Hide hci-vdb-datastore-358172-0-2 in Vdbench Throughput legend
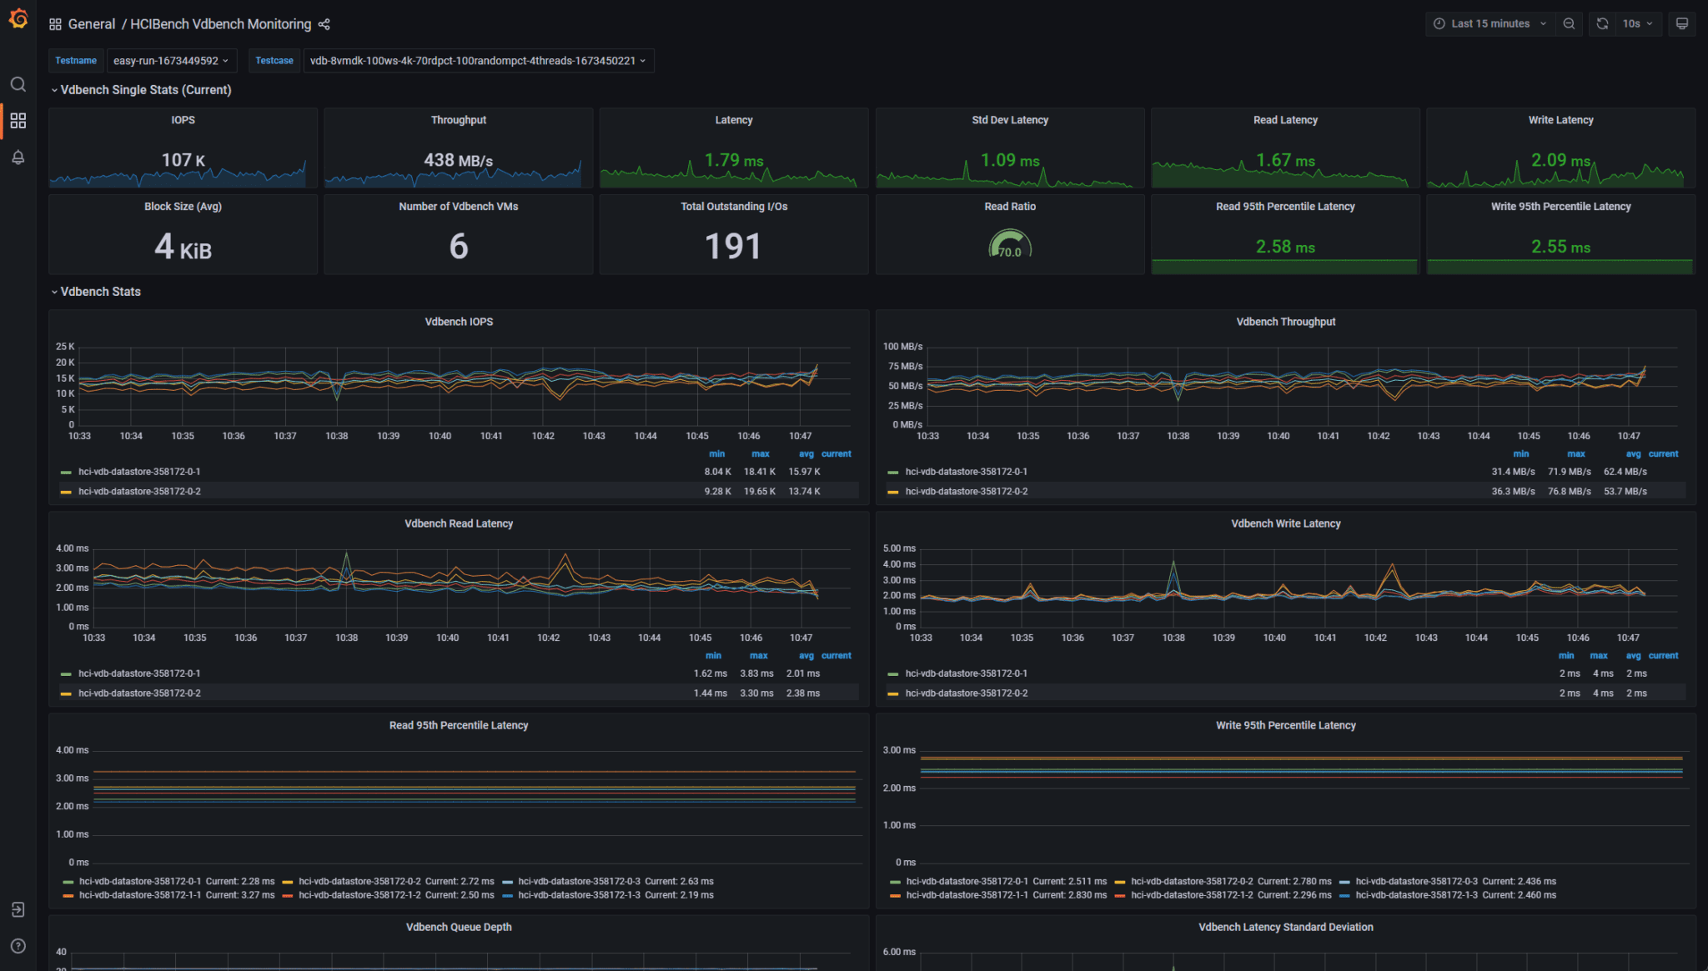 tap(967, 491)
